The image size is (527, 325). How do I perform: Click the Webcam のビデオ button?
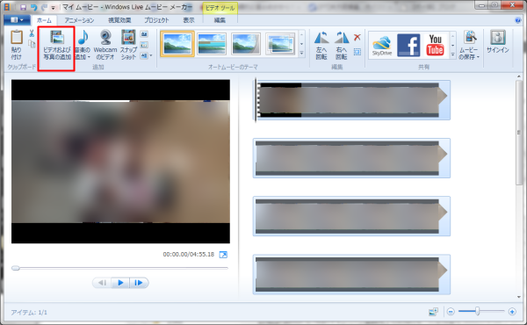tap(105, 45)
